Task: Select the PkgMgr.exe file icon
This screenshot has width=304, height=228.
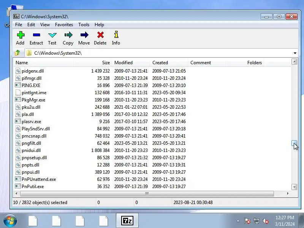Action: pos(18,100)
